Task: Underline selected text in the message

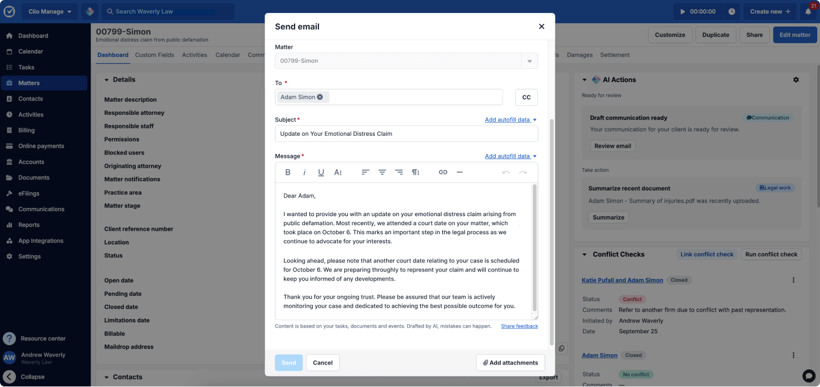Action: pos(321,172)
